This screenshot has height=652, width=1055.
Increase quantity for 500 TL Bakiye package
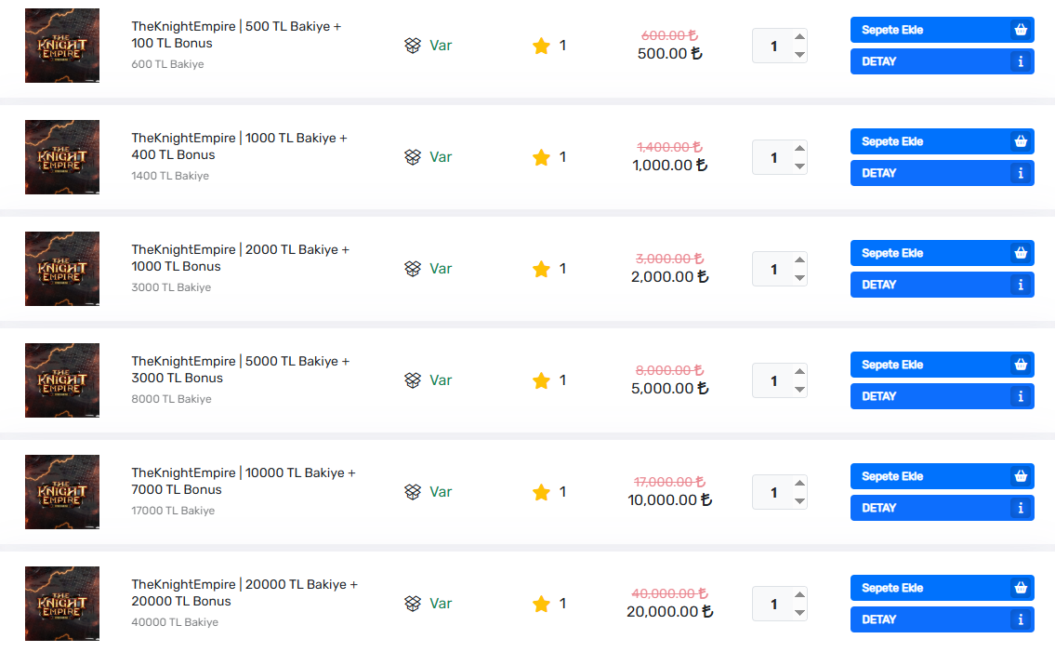point(799,36)
